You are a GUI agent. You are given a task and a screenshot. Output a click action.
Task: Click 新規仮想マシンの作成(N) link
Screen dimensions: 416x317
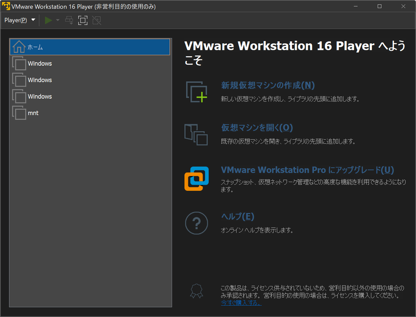tap(267, 85)
